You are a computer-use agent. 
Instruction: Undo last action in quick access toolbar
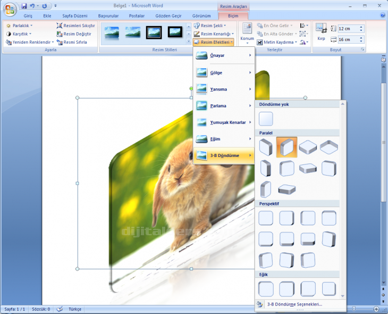point(32,6)
